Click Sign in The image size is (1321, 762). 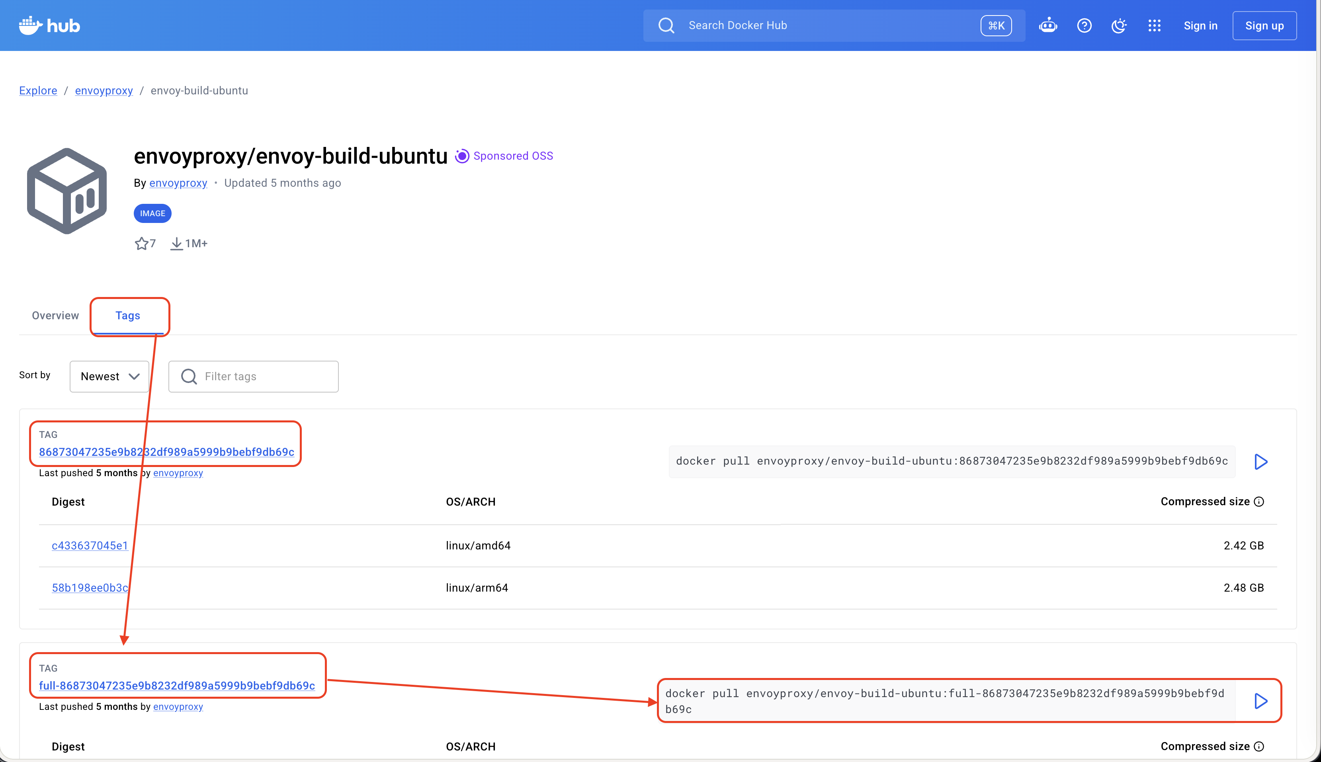pyautogui.click(x=1200, y=25)
